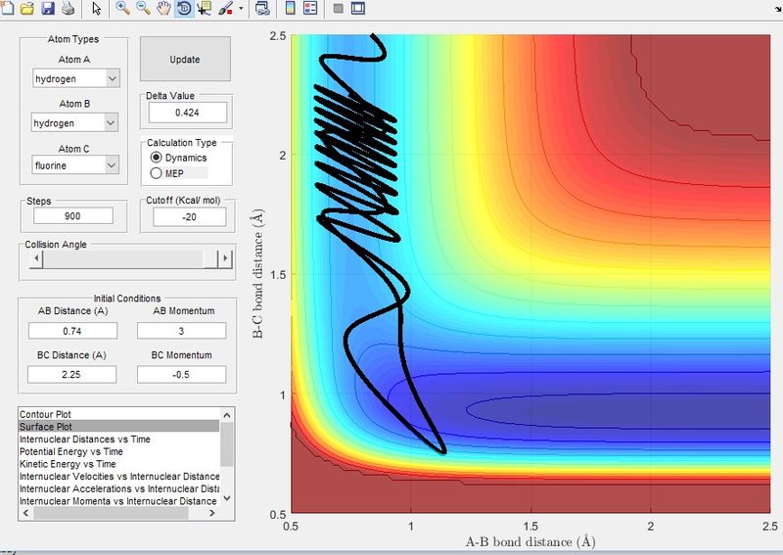Select the Dynamics calculation type
The image size is (783, 555).
(x=156, y=158)
